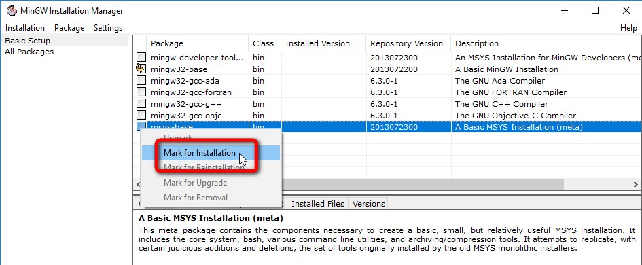Viewport: 642px width, 265px height.
Task: Choose Mark for Installation from context menu
Action: coord(211,153)
